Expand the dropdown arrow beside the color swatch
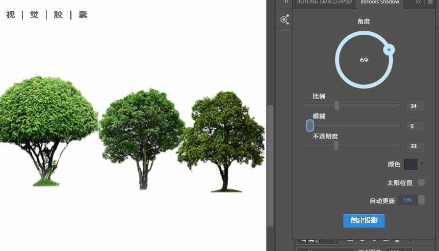 tap(422, 164)
